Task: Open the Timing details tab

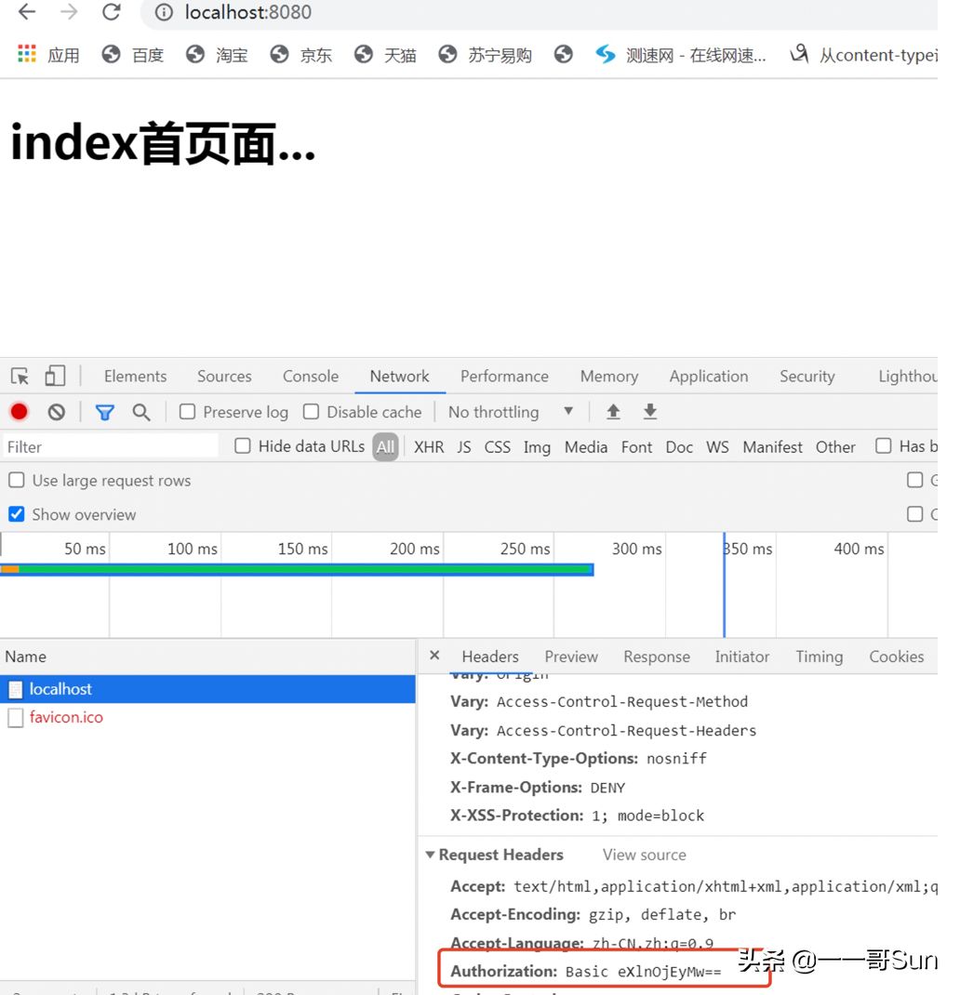Action: coord(819,657)
